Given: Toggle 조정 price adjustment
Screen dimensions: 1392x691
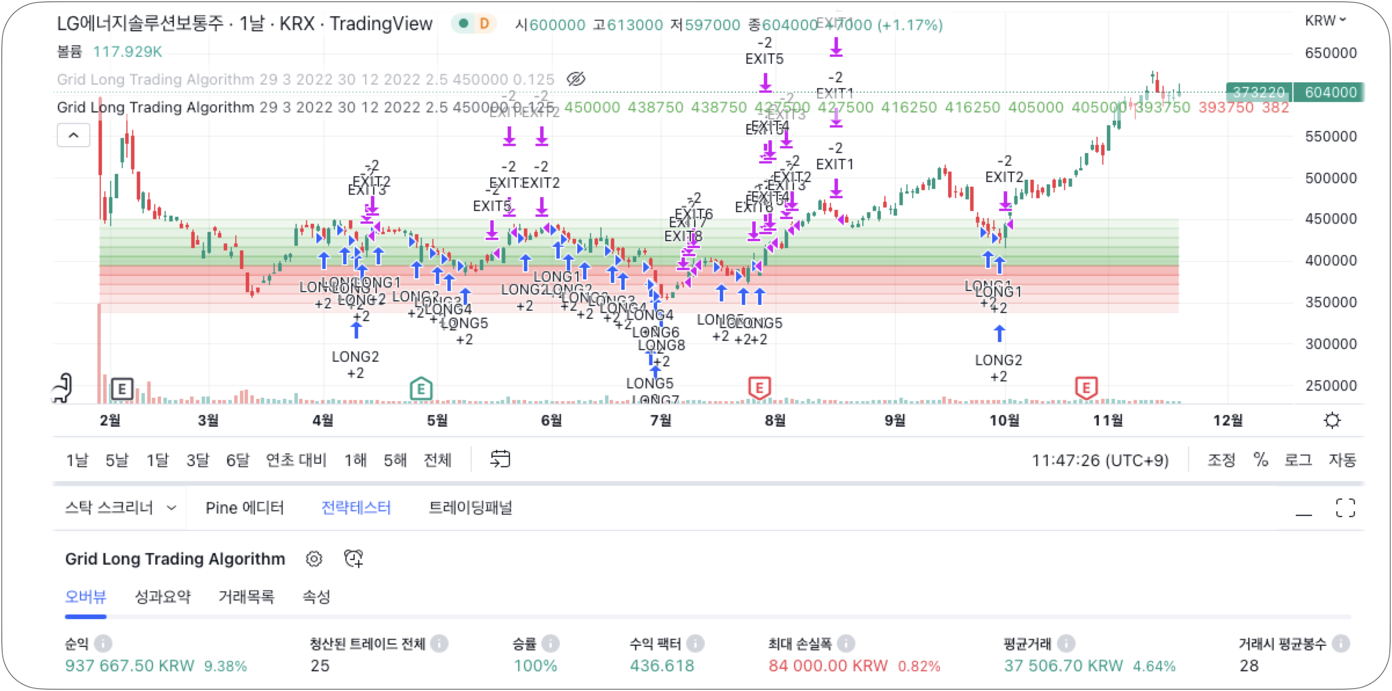Looking at the screenshot, I should (x=1221, y=460).
